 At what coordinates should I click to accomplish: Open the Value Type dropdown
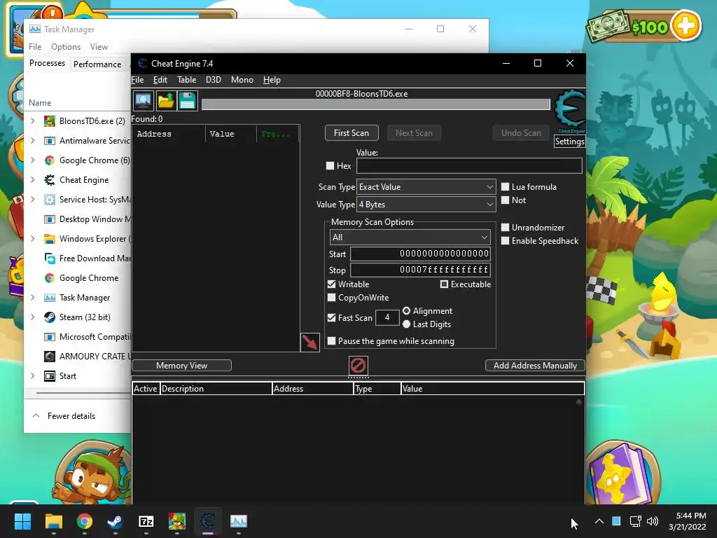426,205
